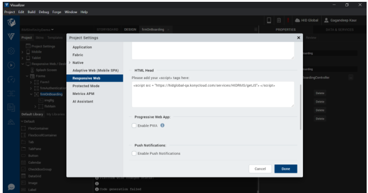Open the Help menu
Screen dimensions: 368x193
click(x=84, y=12)
